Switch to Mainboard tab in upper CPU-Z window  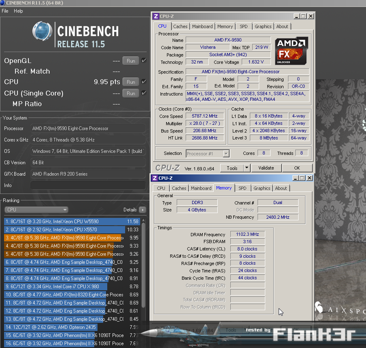click(202, 26)
